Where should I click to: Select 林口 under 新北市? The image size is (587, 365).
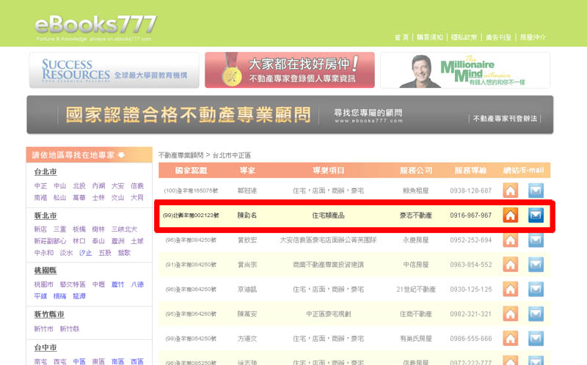[79, 241]
